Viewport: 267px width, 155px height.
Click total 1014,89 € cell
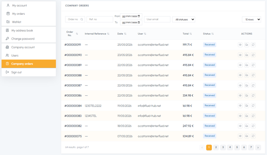188,136
